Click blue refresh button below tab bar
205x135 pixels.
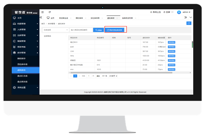(189, 23)
